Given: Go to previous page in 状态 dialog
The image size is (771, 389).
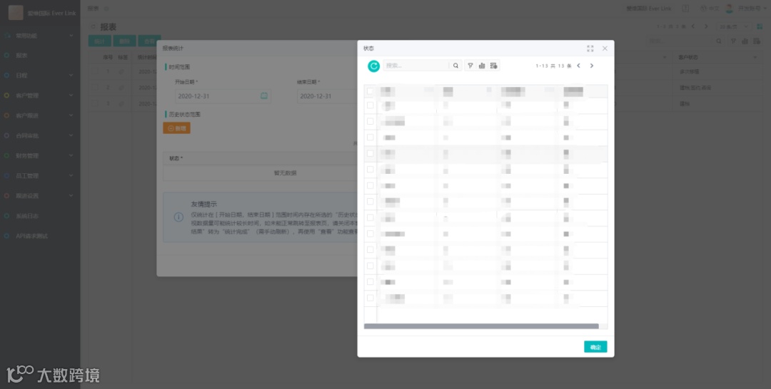Looking at the screenshot, I should tap(579, 66).
